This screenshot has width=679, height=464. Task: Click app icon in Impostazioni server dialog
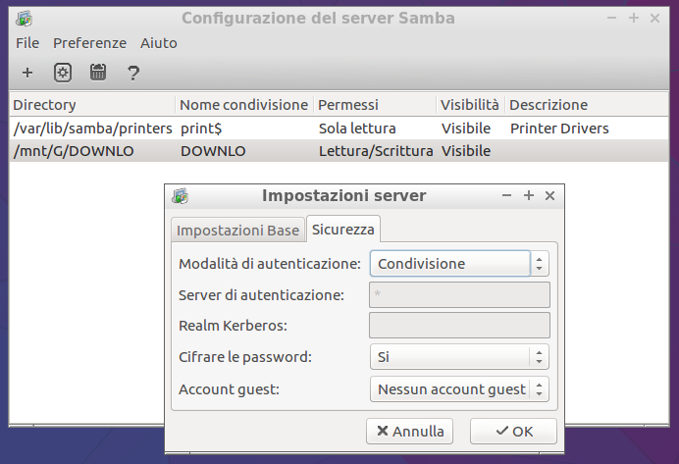click(x=181, y=195)
